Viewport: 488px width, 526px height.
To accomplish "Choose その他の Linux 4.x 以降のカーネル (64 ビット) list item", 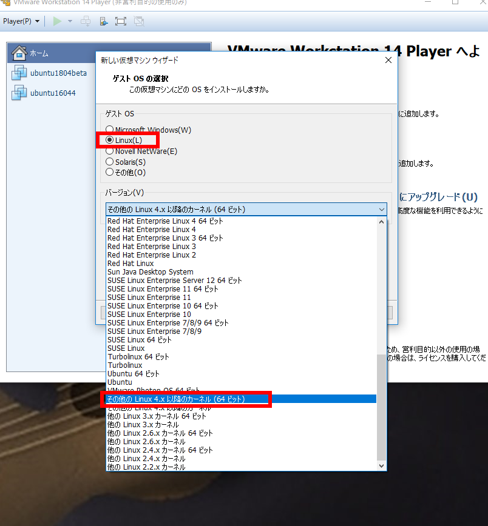I will click(242, 399).
